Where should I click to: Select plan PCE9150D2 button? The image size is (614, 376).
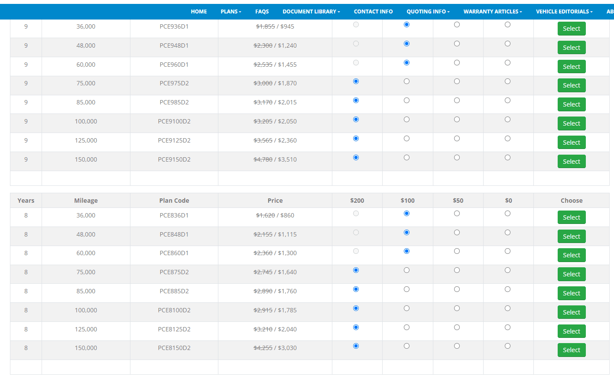[x=572, y=162]
